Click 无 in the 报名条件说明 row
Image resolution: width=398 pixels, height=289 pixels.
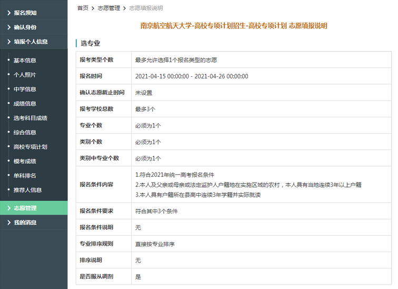138,227
